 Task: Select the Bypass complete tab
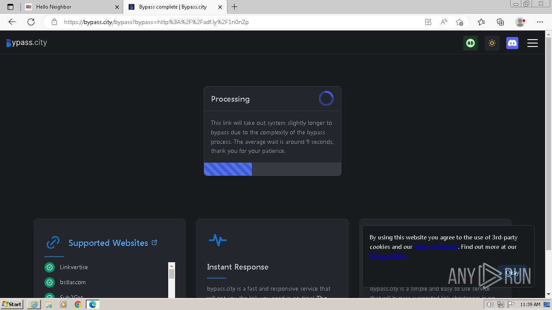point(175,7)
